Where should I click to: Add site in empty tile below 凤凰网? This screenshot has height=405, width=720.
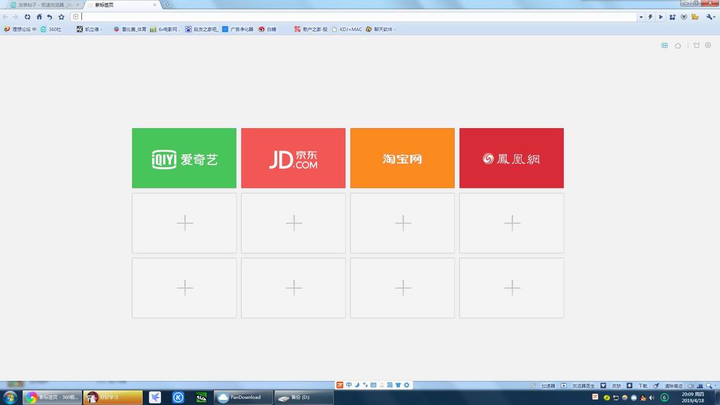coord(511,223)
